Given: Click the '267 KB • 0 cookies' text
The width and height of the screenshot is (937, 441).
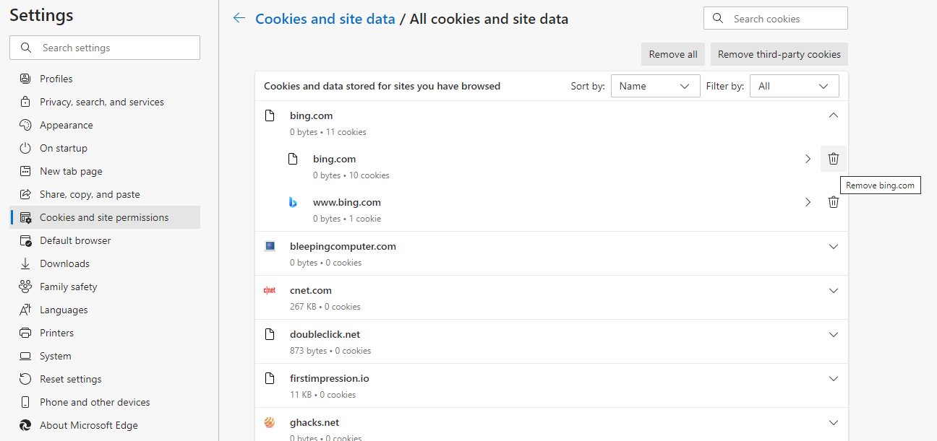Looking at the screenshot, I should (x=325, y=307).
